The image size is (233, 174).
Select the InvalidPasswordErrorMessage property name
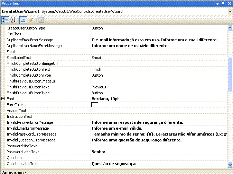[32, 134]
